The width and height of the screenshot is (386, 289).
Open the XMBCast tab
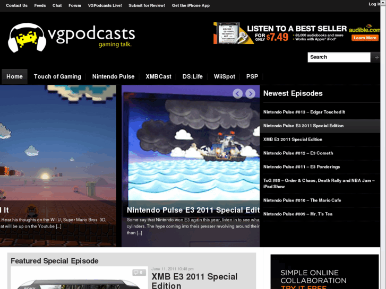159,76
